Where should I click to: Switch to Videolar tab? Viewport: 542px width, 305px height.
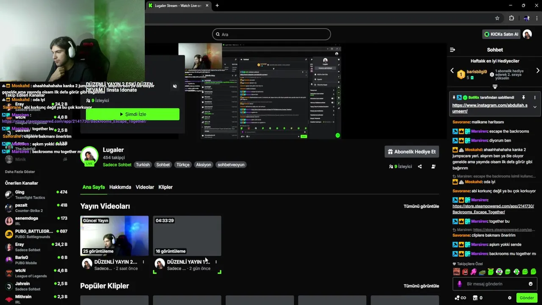click(x=145, y=187)
